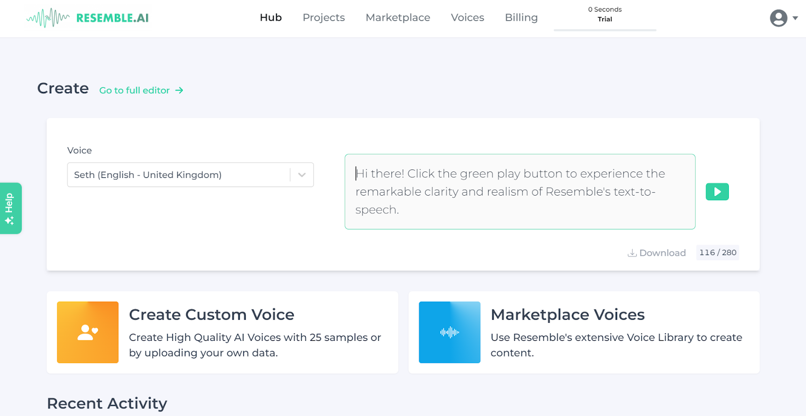This screenshot has height=416, width=806.
Task: Play the text with the green play button
Action: (x=717, y=192)
